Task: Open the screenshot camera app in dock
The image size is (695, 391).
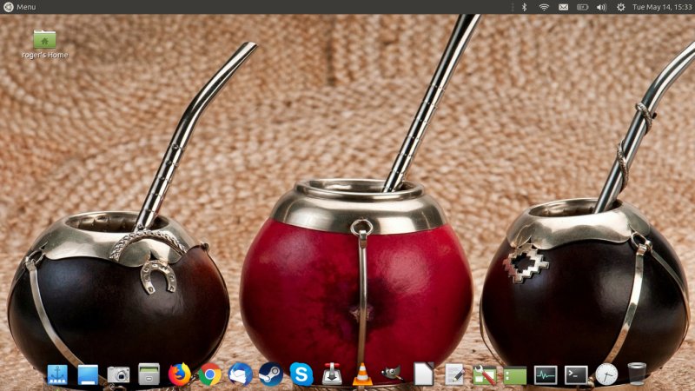Action: (118, 374)
